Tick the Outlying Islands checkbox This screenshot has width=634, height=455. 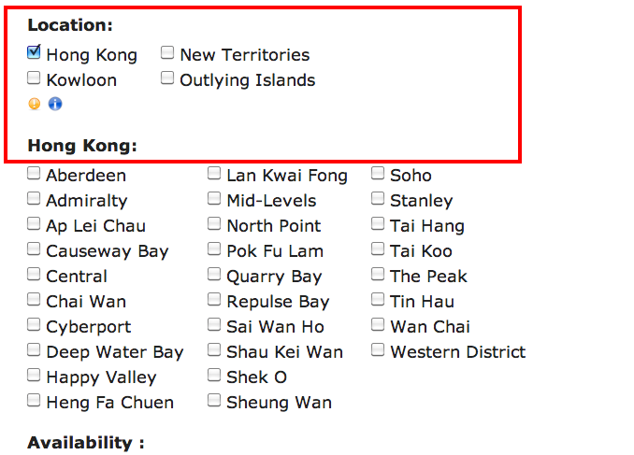[x=167, y=78]
